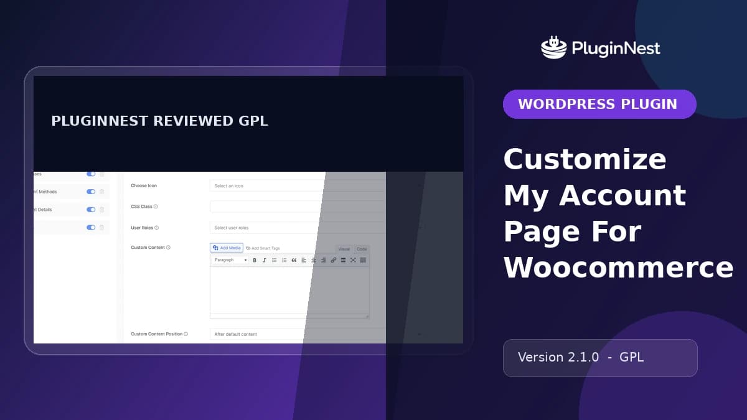This screenshot has height=420, width=747.
Task: Delete the Account Details endpoint via trash icon
Action: point(102,210)
